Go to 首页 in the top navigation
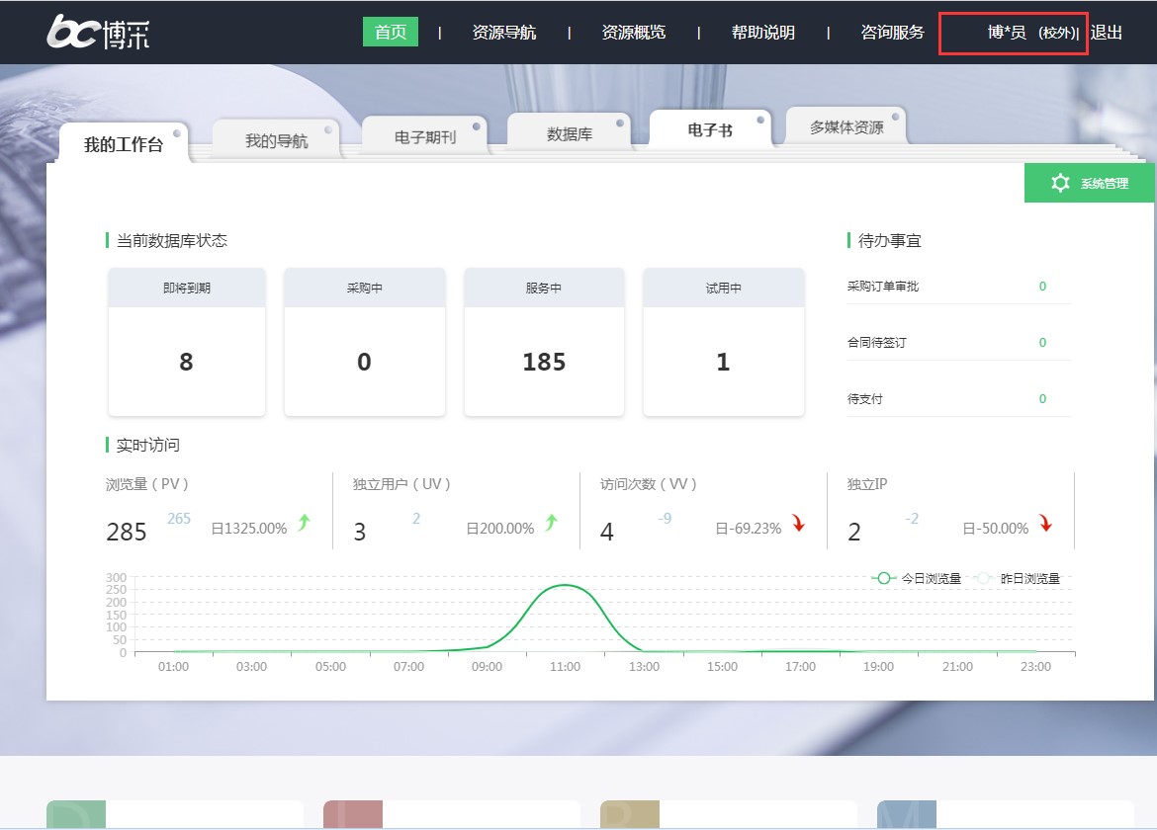This screenshot has width=1157, height=830. coord(391,33)
